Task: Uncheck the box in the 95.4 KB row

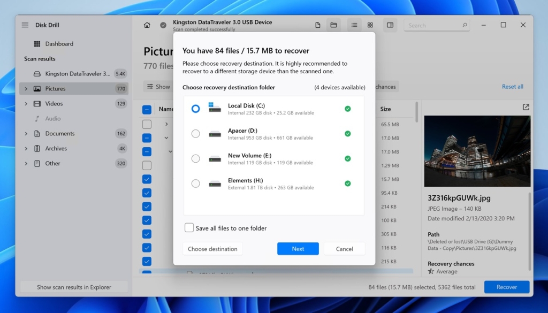Action: pyautogui.click(x=147, y=193)
